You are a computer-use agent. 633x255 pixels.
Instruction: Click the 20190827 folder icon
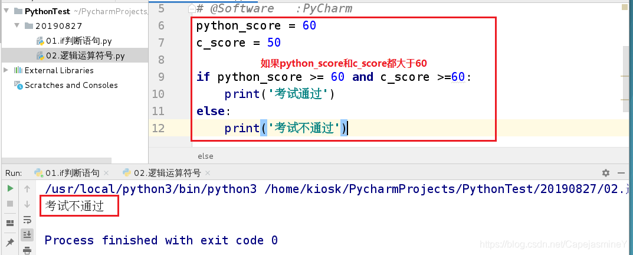click(29, 26)
